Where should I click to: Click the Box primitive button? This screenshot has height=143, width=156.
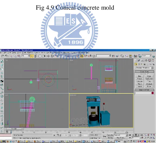coord(140,76)
